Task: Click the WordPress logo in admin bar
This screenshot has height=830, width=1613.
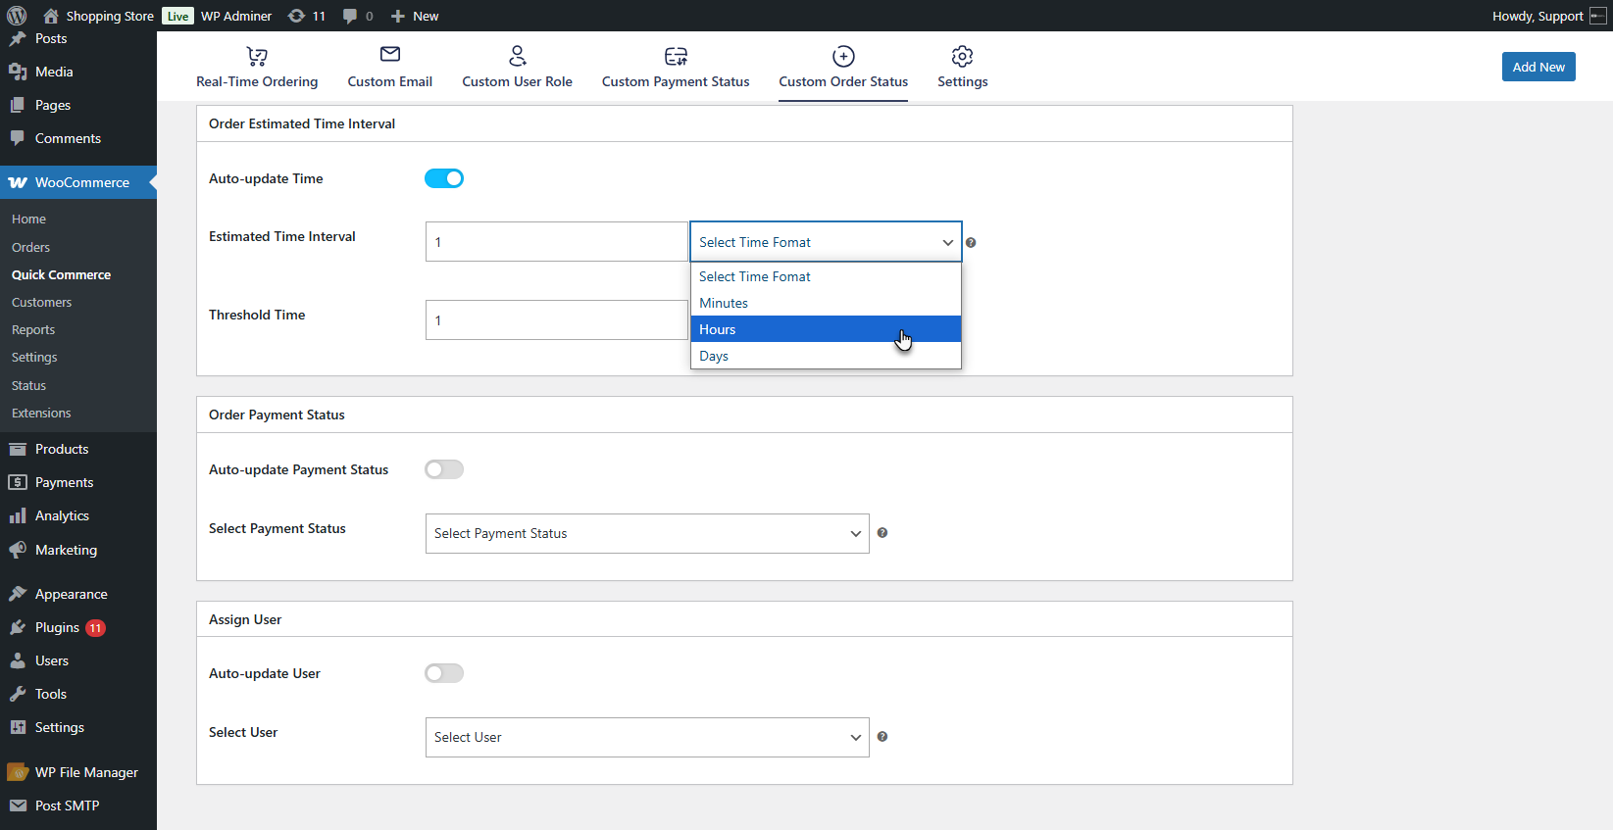Action: pyautogui.click(x=17, y=16)
